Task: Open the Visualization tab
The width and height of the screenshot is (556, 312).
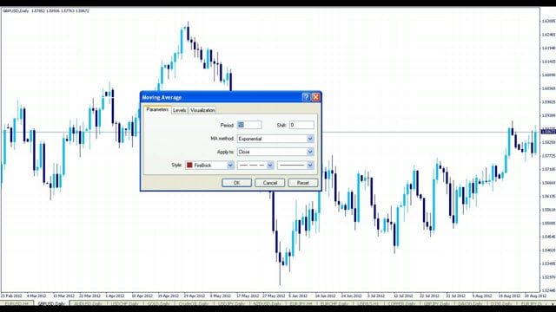Action: pyautogui.click(x=202, y=110)
